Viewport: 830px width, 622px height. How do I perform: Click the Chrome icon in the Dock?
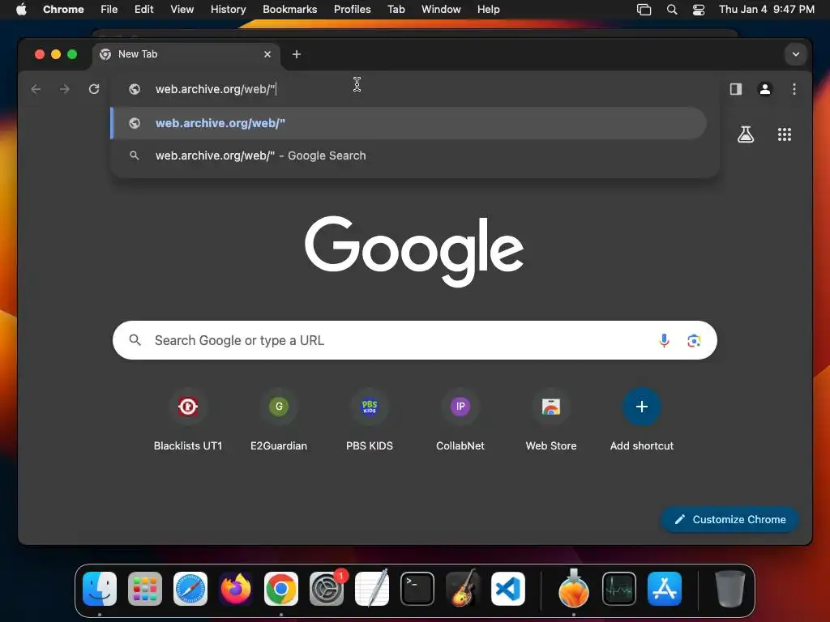[281, 589]
